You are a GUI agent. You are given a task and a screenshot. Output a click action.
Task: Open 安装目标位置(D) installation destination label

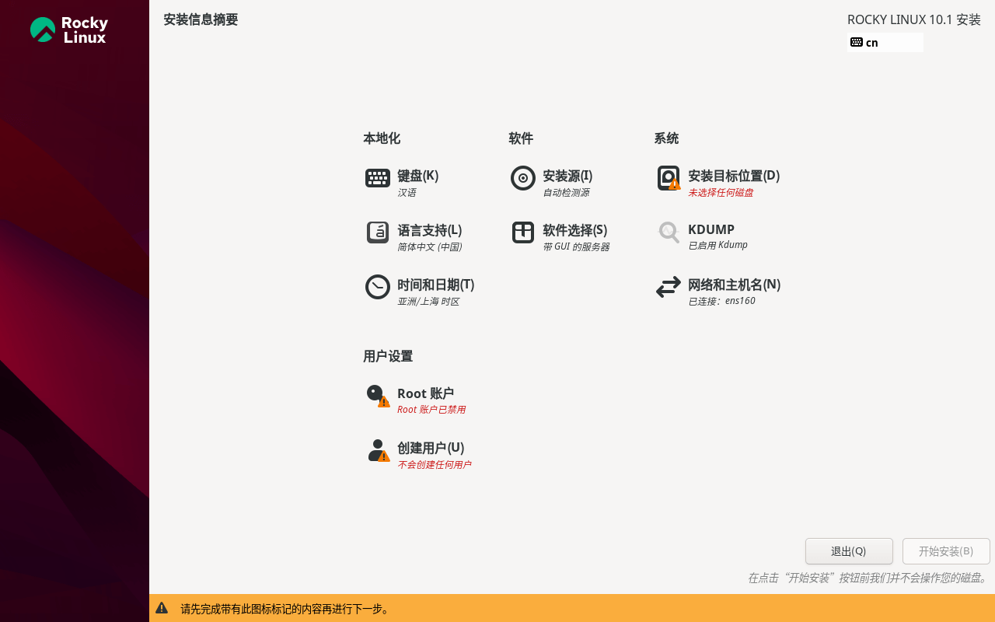734,176
